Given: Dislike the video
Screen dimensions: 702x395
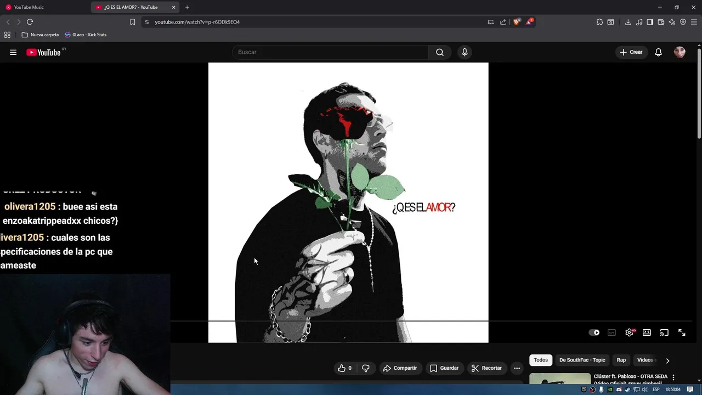Looking at the screenshot, I should (x=366, y=368).
